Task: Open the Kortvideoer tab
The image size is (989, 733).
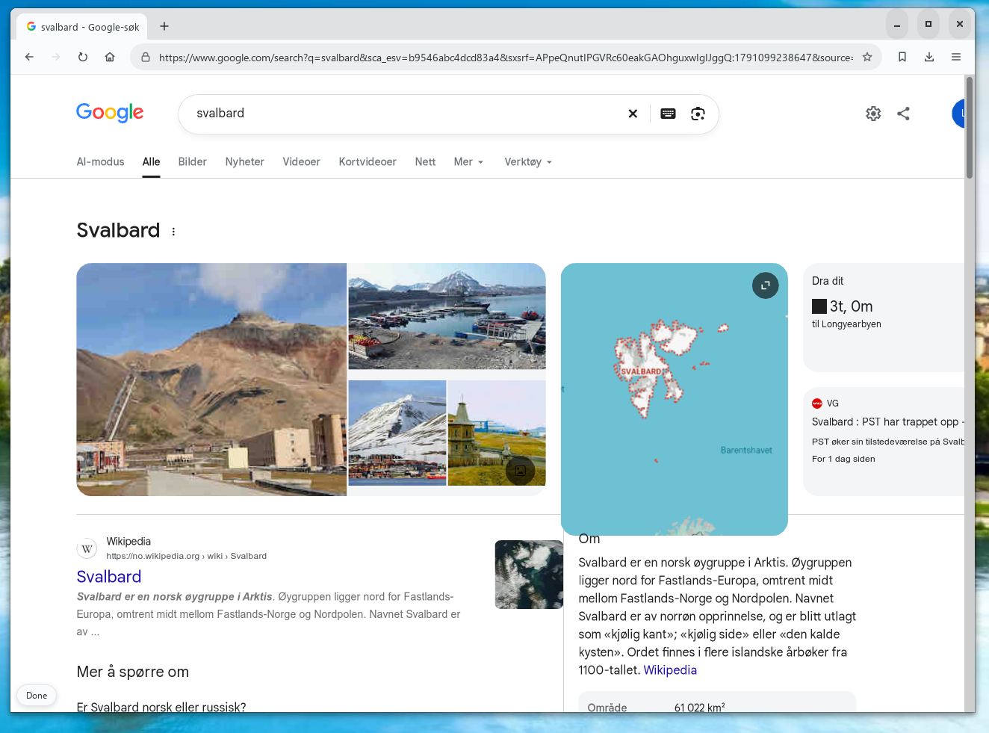Action: point(368,162)
